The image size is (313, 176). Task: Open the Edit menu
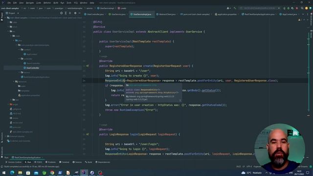click(15, 3)
